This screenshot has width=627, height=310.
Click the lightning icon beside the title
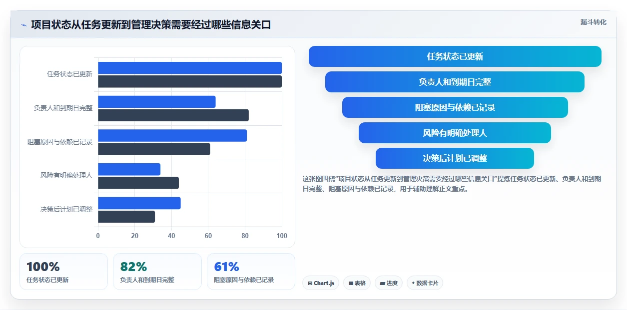(23, 25)
